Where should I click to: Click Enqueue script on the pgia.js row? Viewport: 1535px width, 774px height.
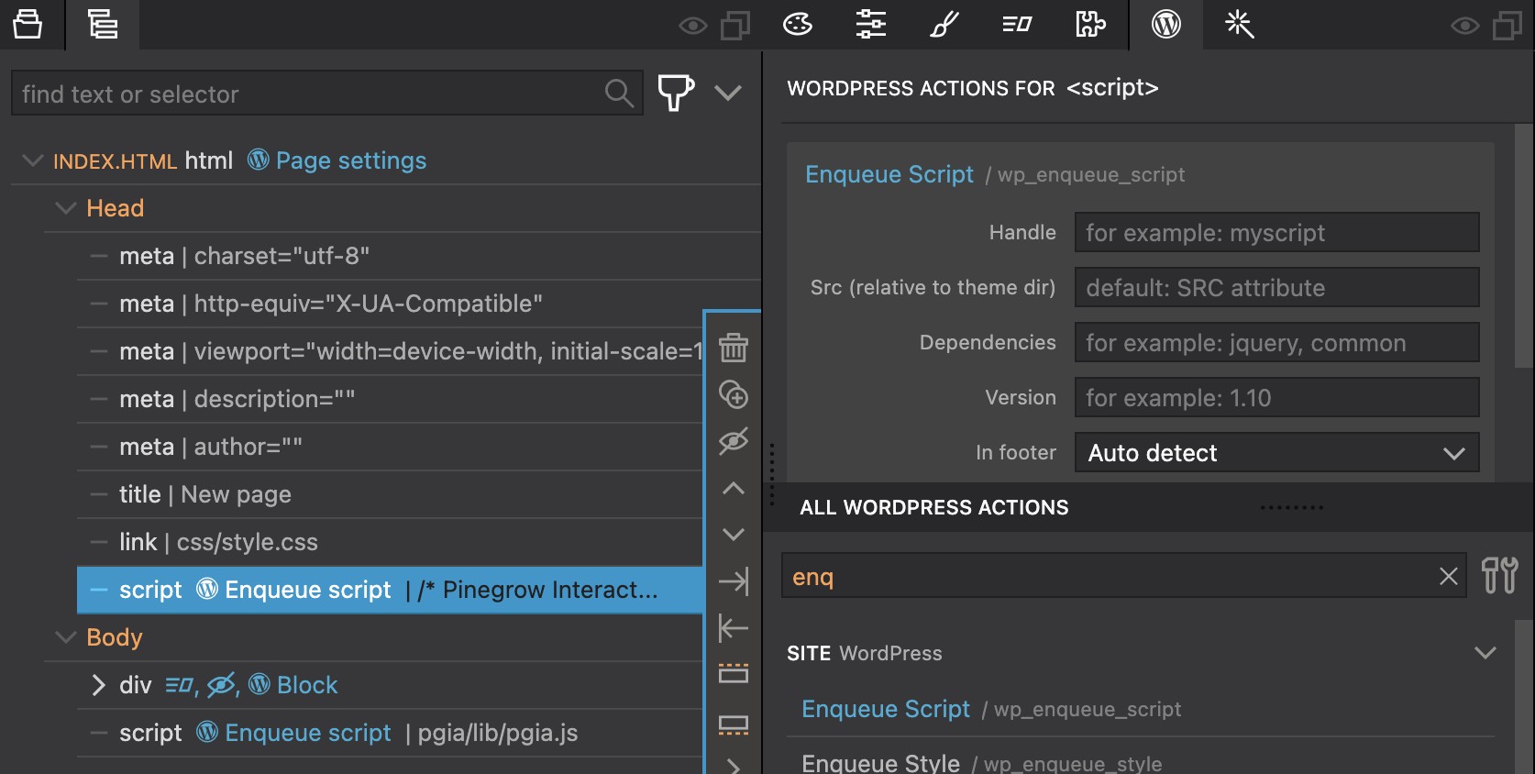coord(308,733)
